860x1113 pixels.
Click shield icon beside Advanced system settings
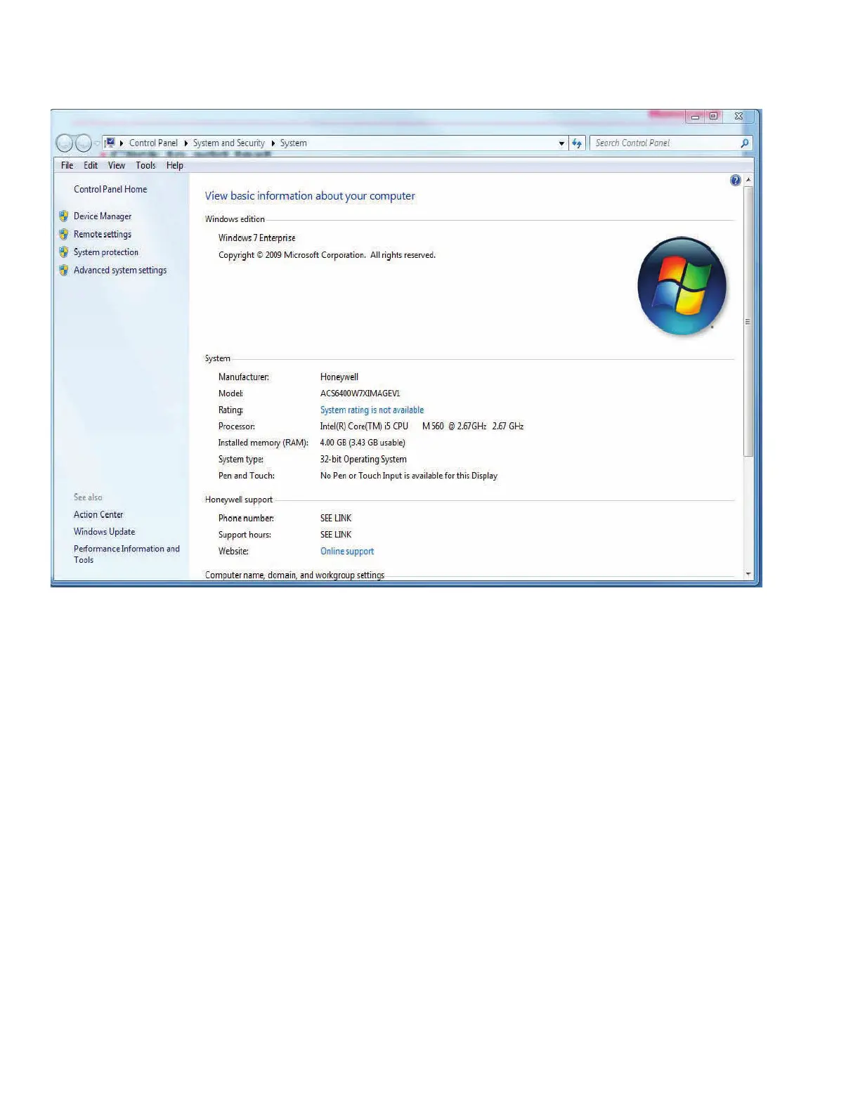[64, 270]
